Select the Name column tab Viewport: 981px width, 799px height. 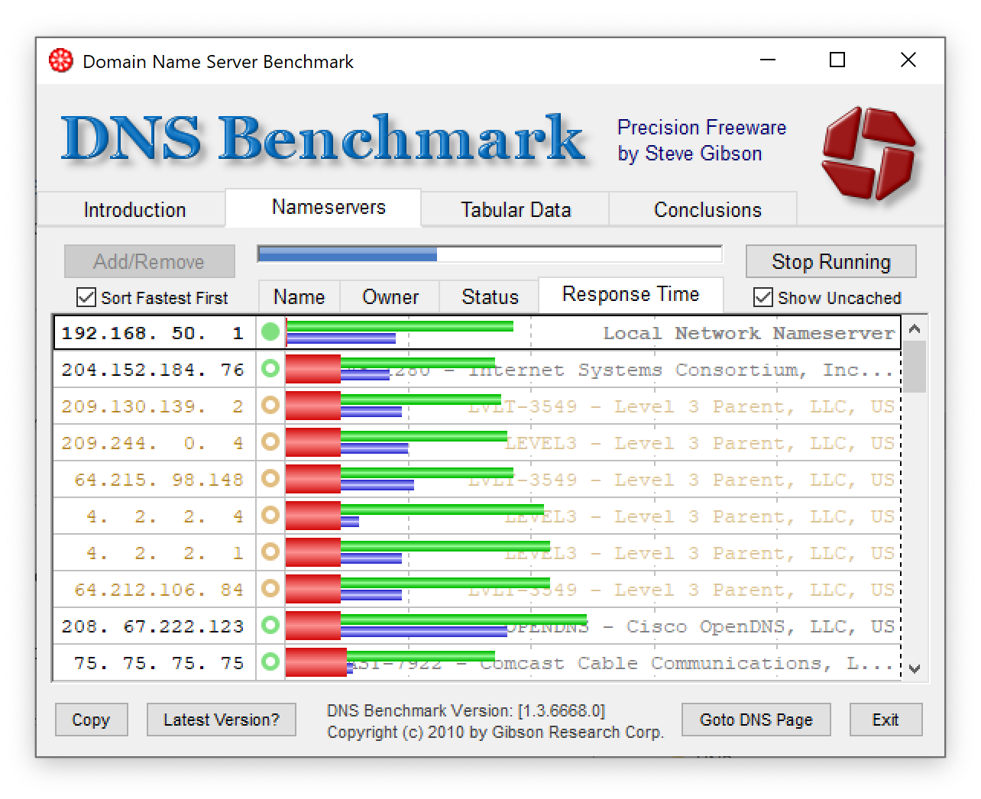point(299,296)
